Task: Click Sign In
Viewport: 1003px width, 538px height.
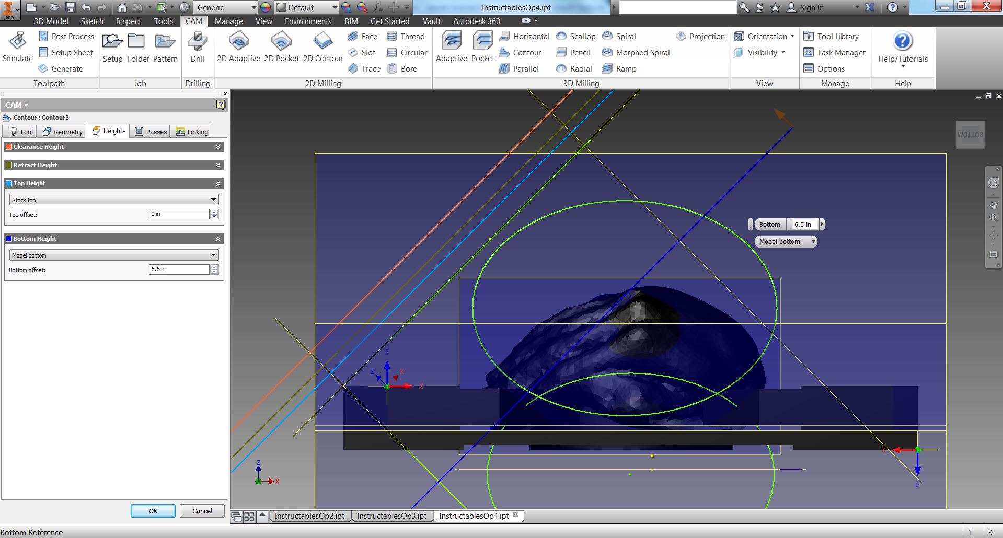Action: pyautogui.click(x=805, y=7)
